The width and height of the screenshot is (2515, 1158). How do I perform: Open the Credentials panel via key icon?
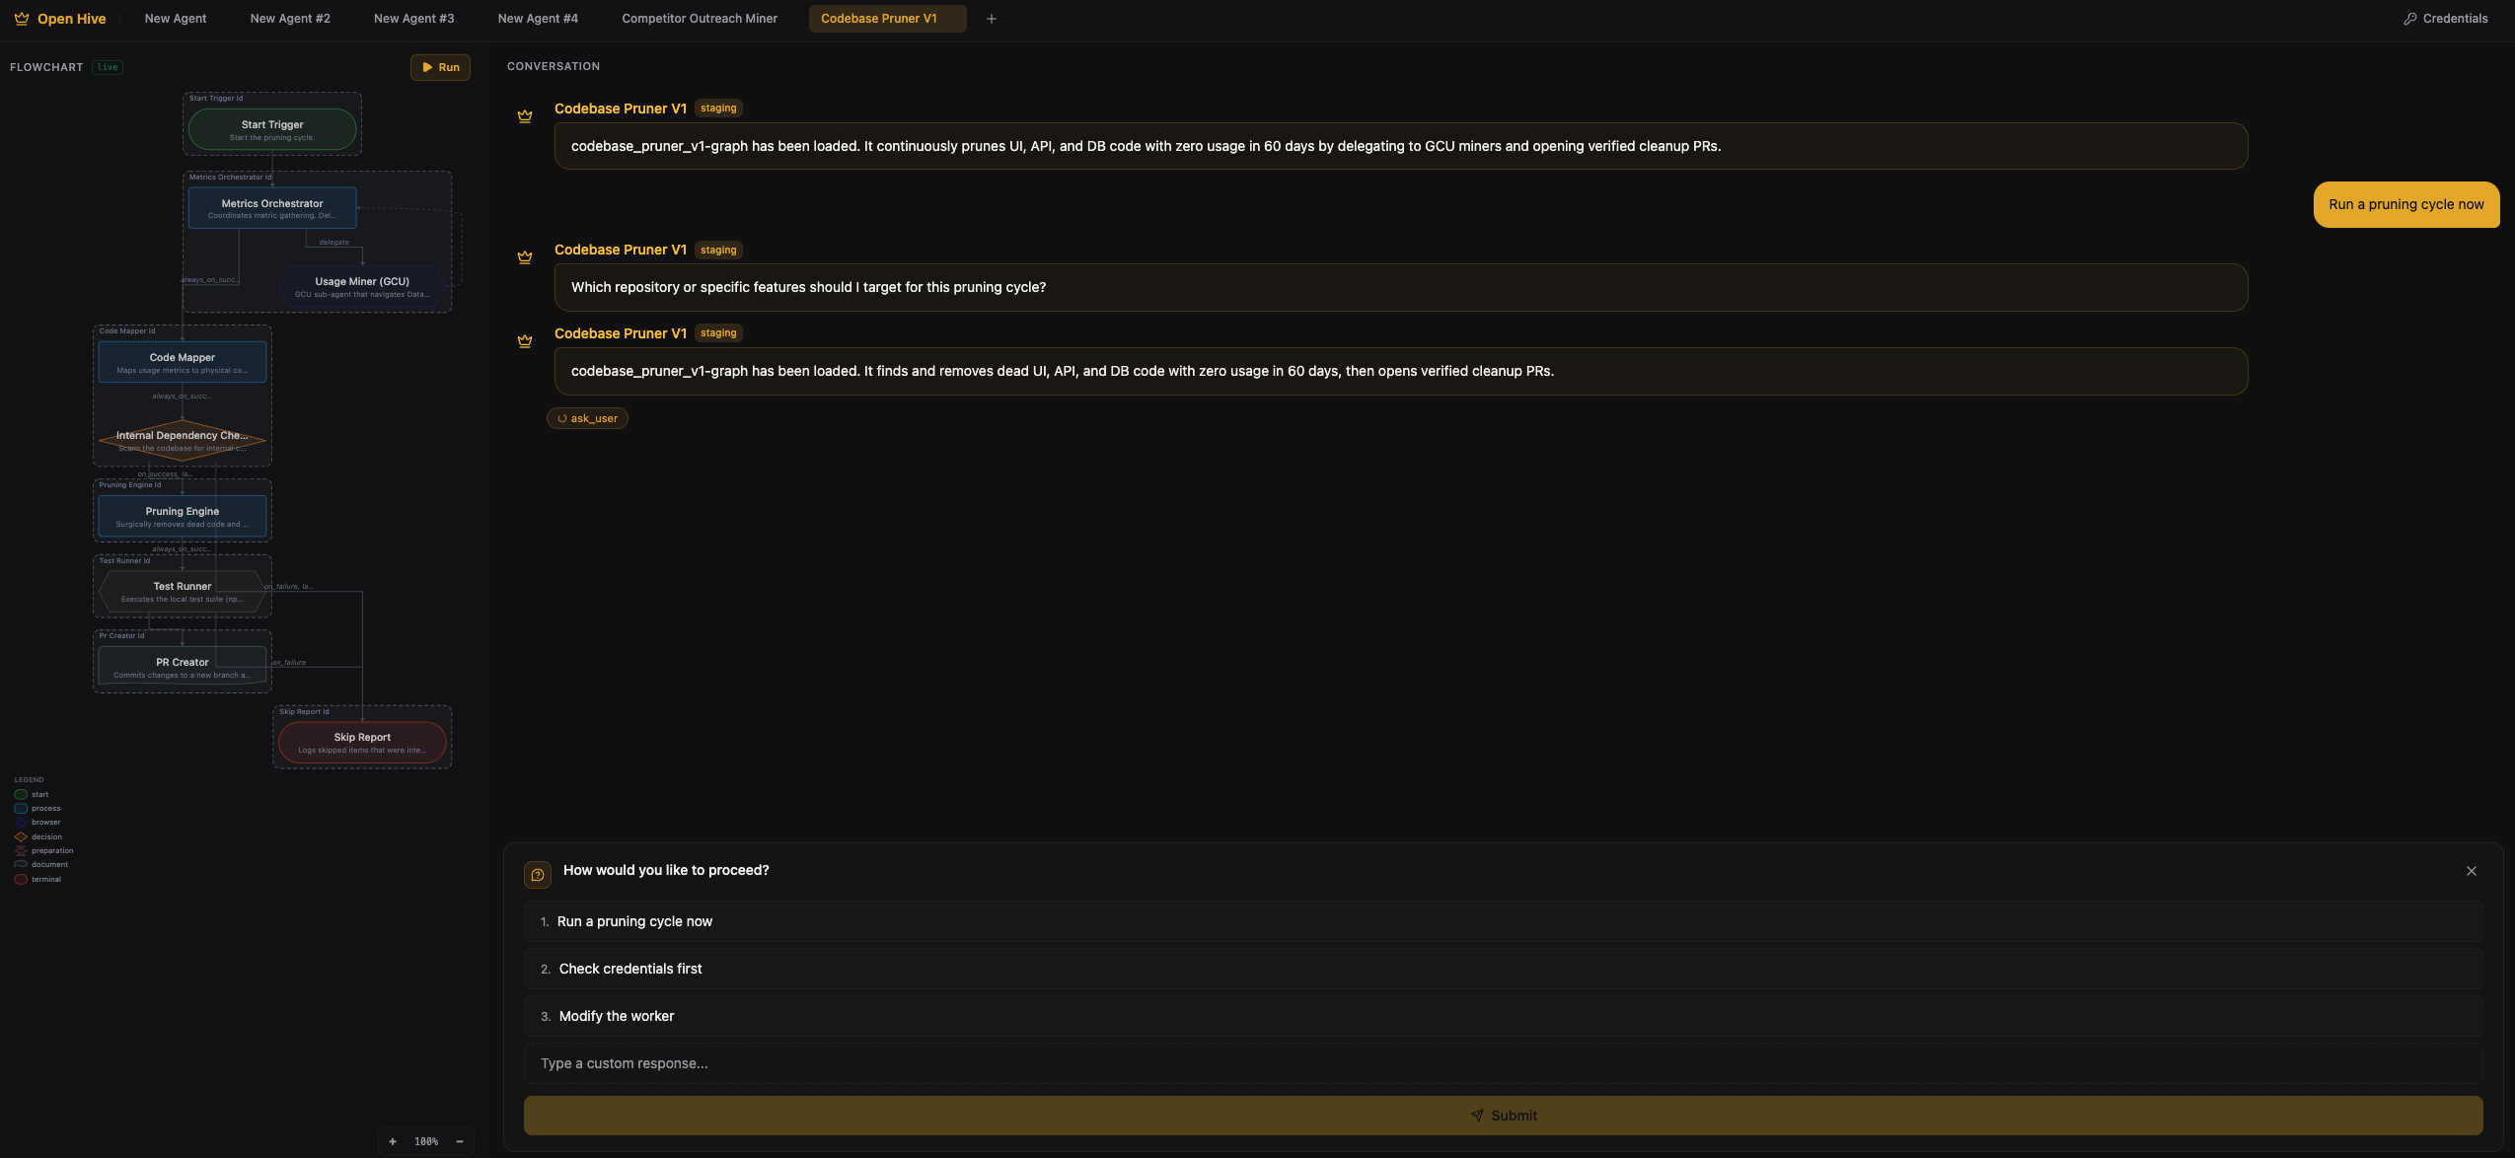pyautogui.click(x=2410, y=18)
